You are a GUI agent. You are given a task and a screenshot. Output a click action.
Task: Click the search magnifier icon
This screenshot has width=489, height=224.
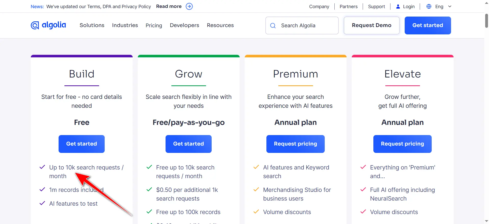(273, 25)
